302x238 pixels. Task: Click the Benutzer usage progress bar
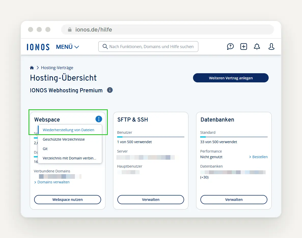pyautogui.click(x=150, y=137)
